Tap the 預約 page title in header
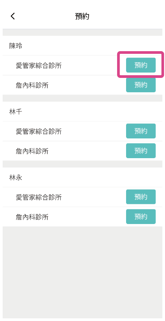The width and height of the screenshot is (165, 321). 82,16
